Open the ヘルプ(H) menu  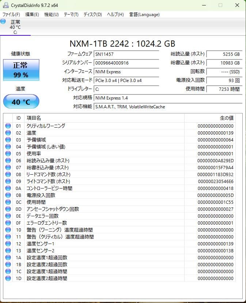tap(116, 15)
